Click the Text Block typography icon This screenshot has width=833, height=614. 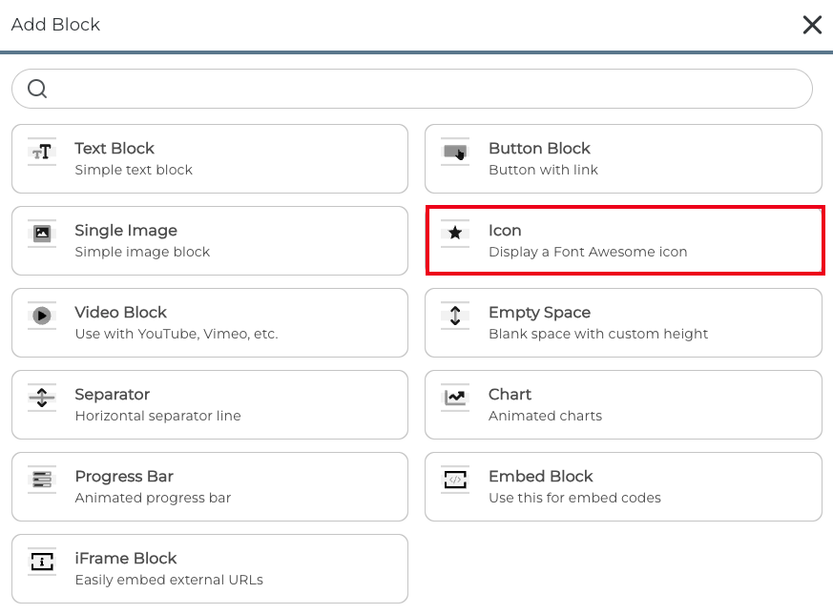click(x=42, y=153)
